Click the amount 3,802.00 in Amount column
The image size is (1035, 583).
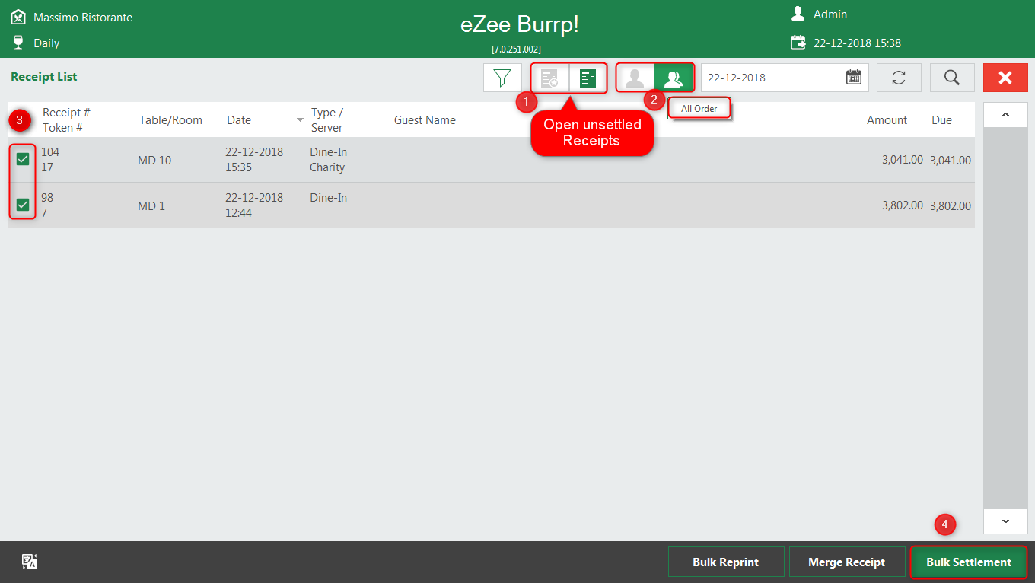[903, 205]
